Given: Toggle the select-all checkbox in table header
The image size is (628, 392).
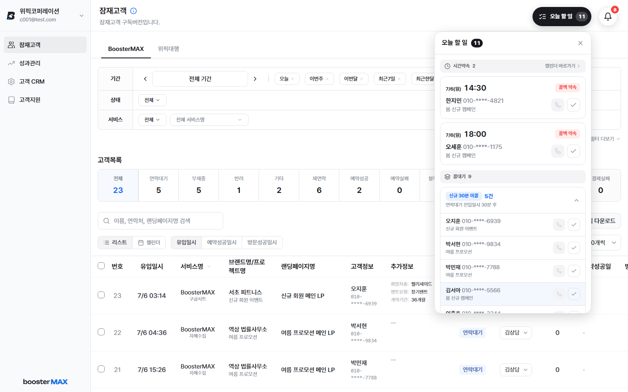Looking at the screenshot, I should pos(101,266).
